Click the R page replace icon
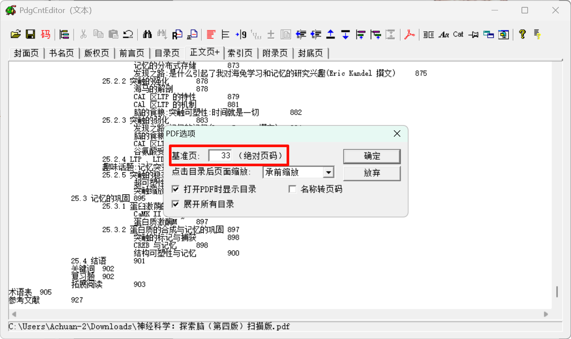The image size is (571, 339). coord(177,34)
